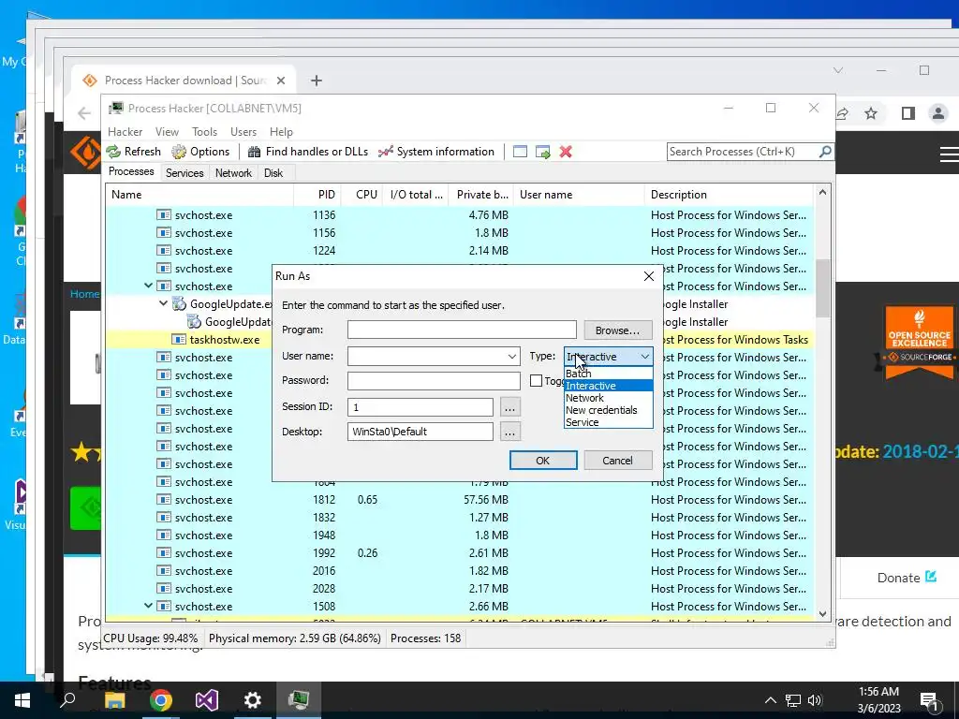Toggle the checkbox beside Password field
The height and width of the screenshot is (719, 959).
(x=536, y=380)
